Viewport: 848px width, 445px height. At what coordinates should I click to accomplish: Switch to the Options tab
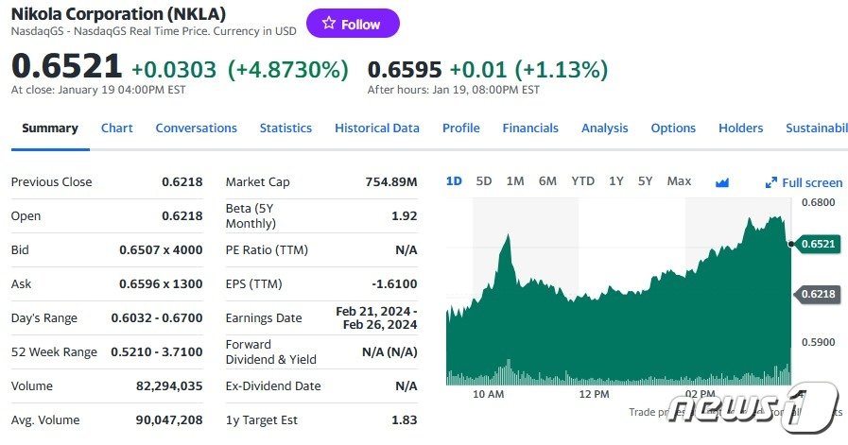pos(673,128)
